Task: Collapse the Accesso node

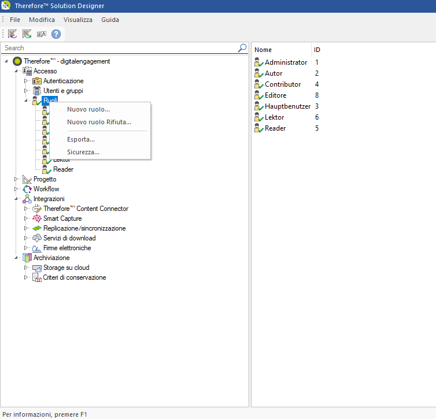Action: 16,71
